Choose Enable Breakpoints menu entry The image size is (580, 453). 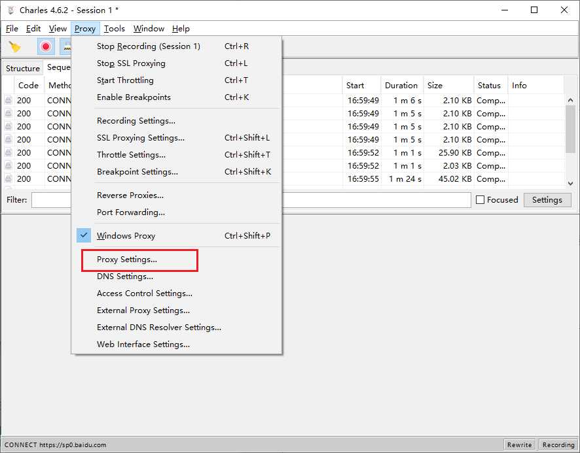(x=177, y=97)
